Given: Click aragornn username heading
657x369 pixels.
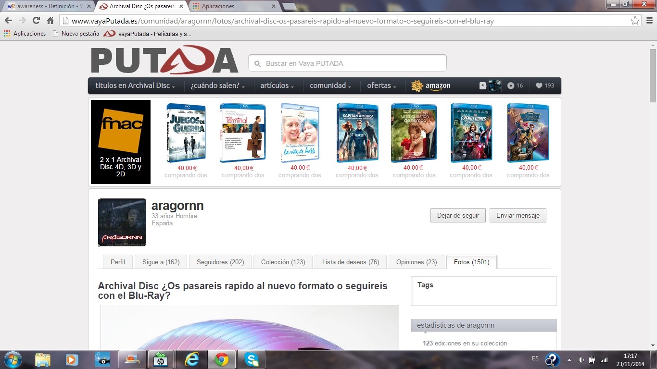Looking at the screenshot, I should click(x=177, y=206).
